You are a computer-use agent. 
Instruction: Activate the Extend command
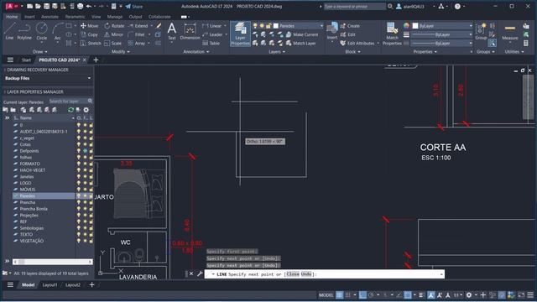click(138, 26)
